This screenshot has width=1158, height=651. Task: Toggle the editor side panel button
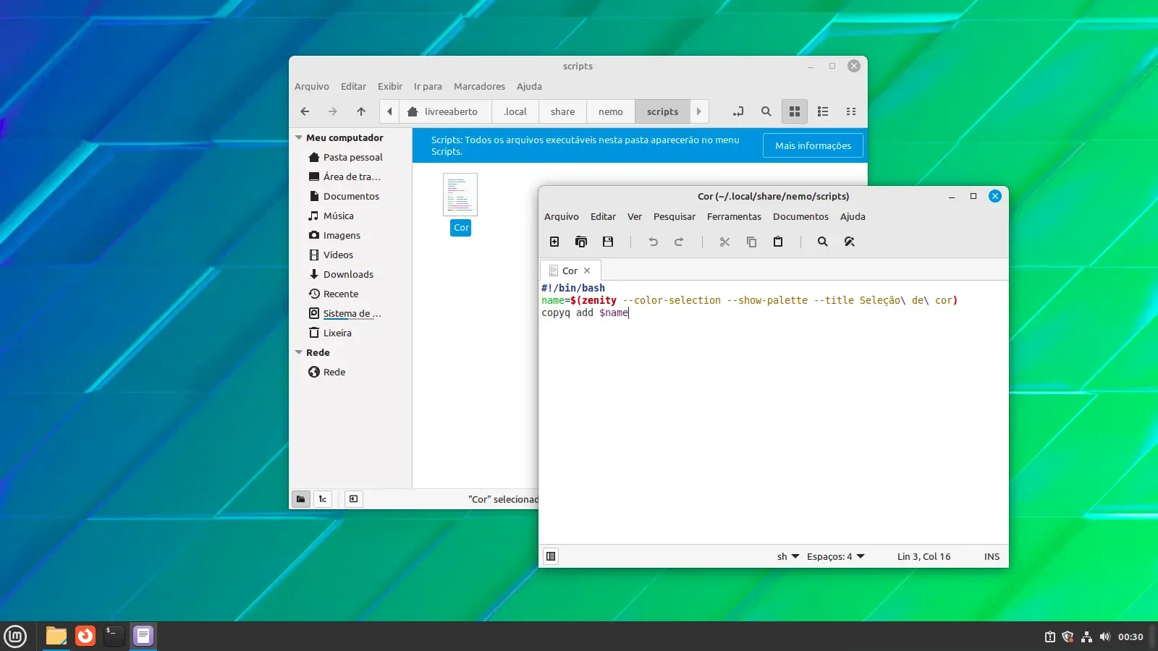pos(551,556)
